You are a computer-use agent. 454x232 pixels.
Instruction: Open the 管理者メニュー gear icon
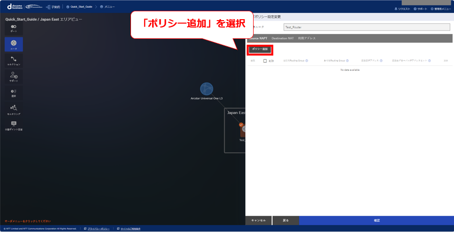(x=432, y=9)
